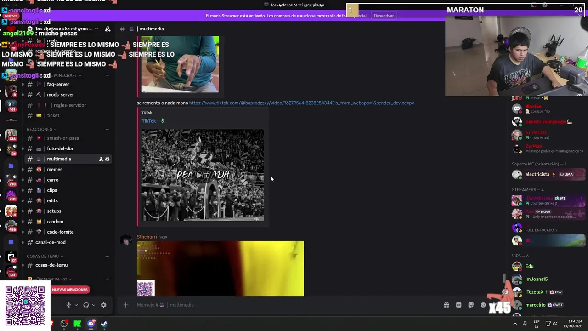Open the mods-server channel
Viewport: 588px width, 331px height.
pyautogui.click(x=68, y=95)
